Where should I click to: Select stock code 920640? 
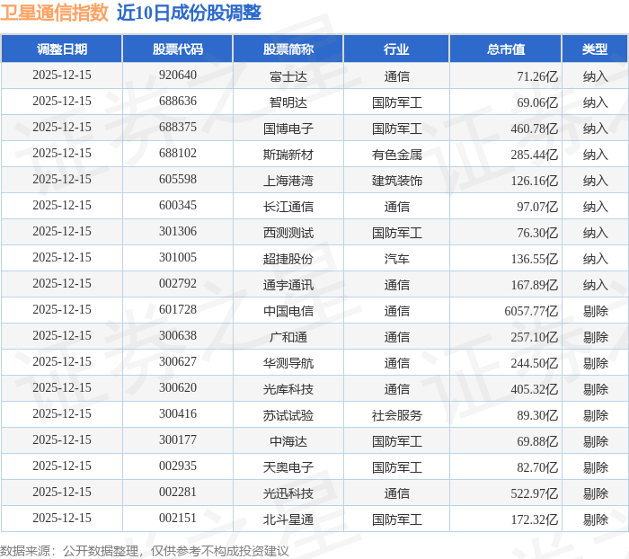coord(178,75)
